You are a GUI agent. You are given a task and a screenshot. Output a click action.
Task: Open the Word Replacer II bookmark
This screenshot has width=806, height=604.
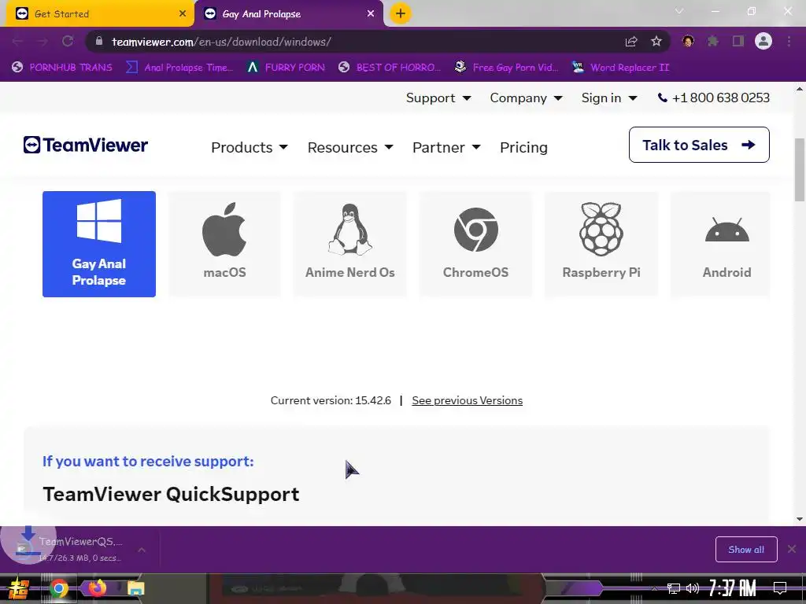[x=620, y=68]
